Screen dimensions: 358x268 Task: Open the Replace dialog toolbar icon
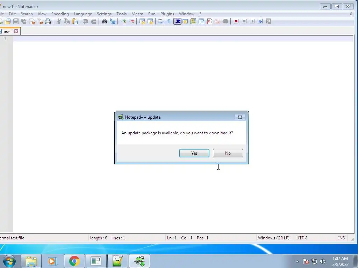113,21
